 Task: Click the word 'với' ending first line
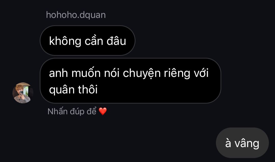tap(201, 73)
